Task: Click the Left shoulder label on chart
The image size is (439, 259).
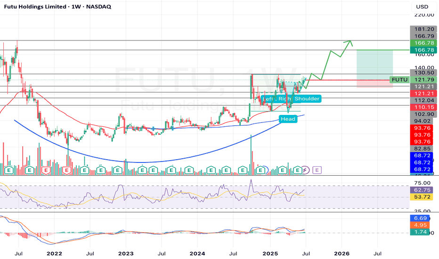Action: point(268,99)
